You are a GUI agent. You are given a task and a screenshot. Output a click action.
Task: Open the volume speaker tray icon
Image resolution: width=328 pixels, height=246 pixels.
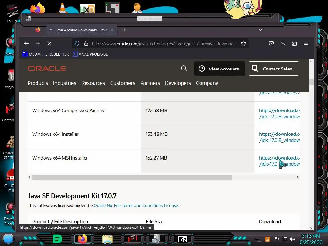[292, 239]
